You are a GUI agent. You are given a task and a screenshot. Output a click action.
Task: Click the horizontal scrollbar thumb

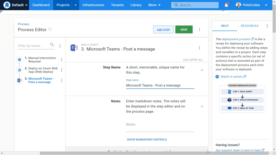(x=154, y=153)
